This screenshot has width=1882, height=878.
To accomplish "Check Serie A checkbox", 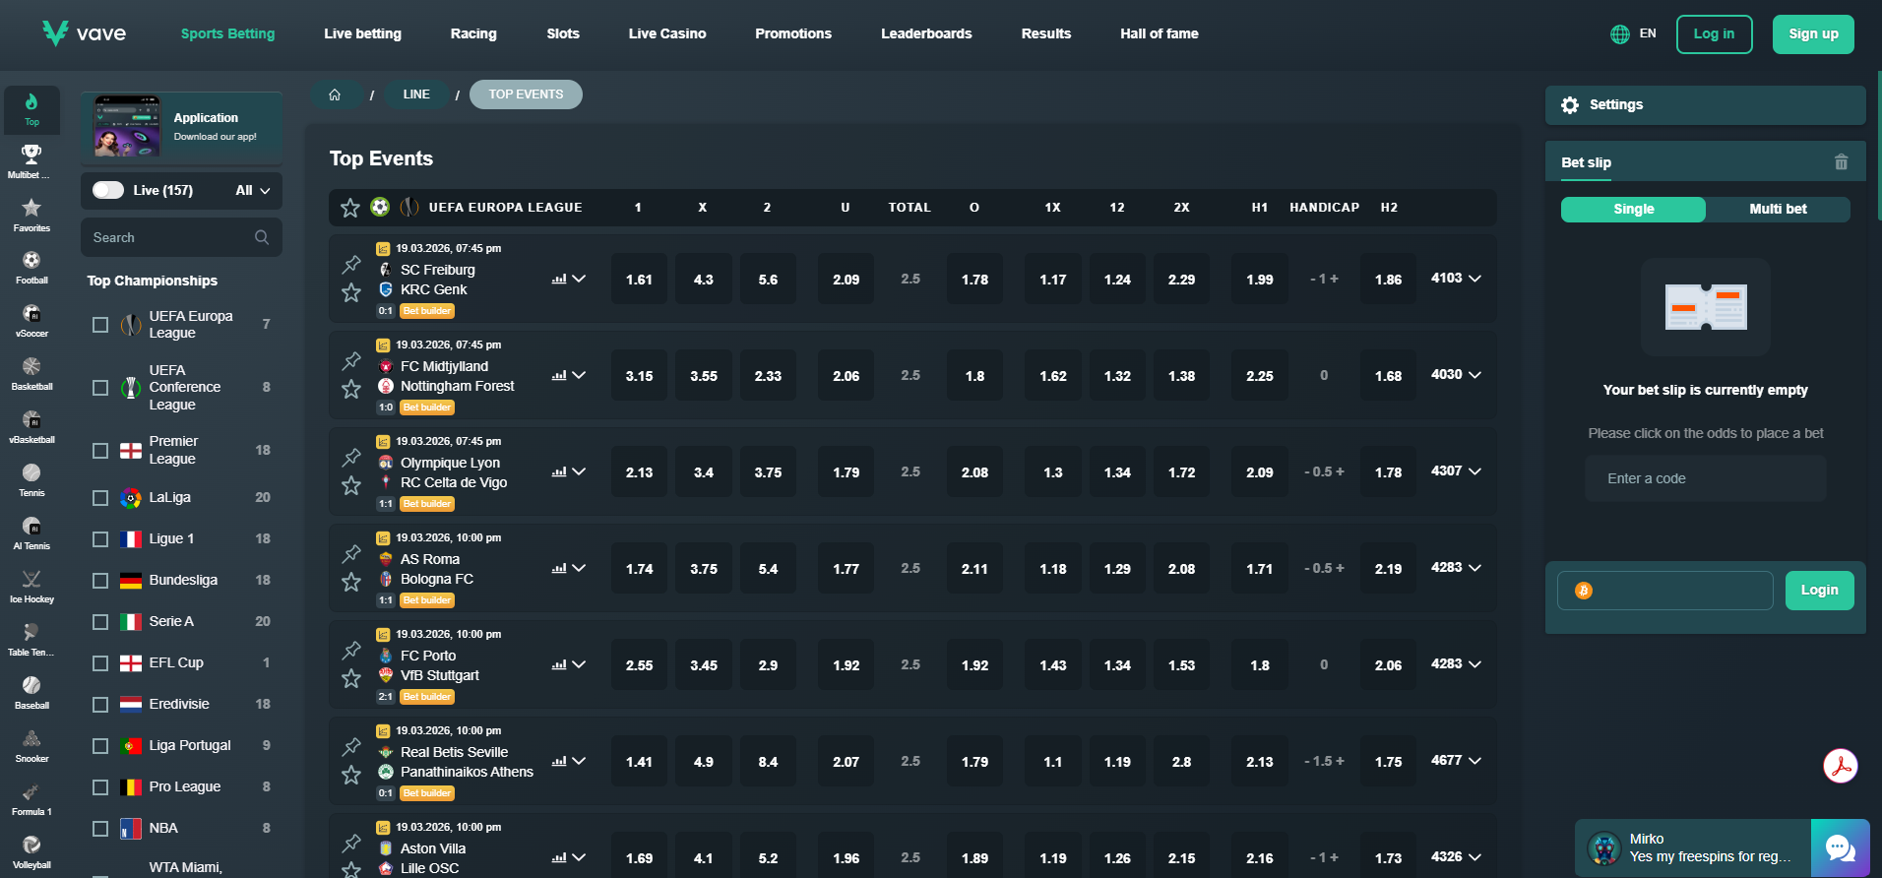I will 100,622.
